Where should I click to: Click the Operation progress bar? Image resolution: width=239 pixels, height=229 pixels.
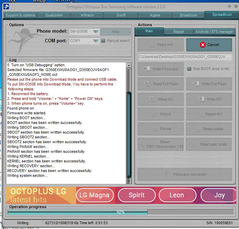click(x=121, y=212)
